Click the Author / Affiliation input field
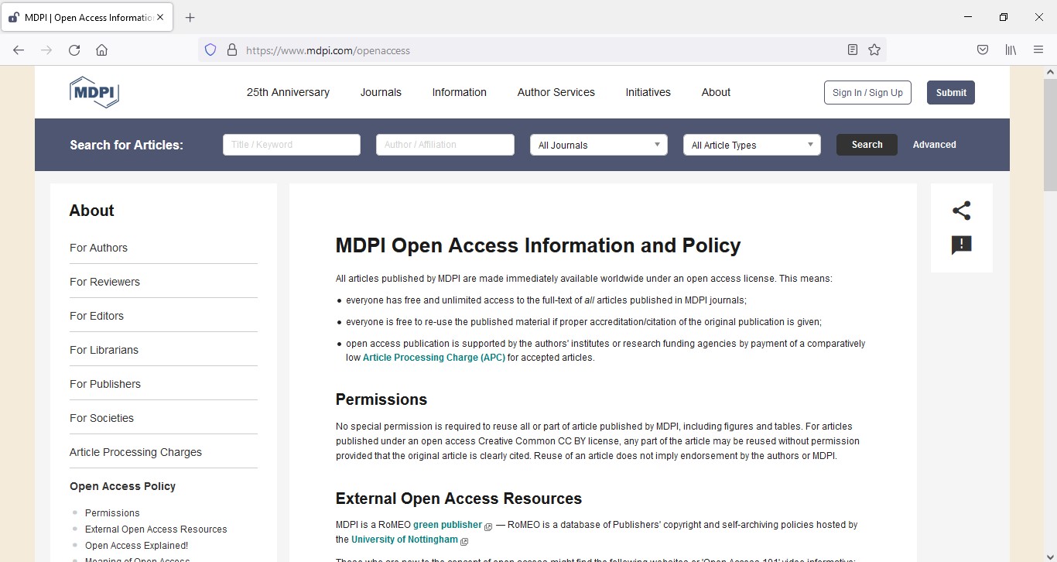Viewport: 1057px width, 562px height. 445,145
